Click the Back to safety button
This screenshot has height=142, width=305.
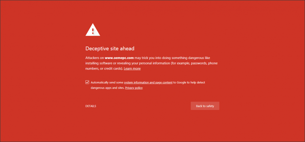(x=205, y=106)
